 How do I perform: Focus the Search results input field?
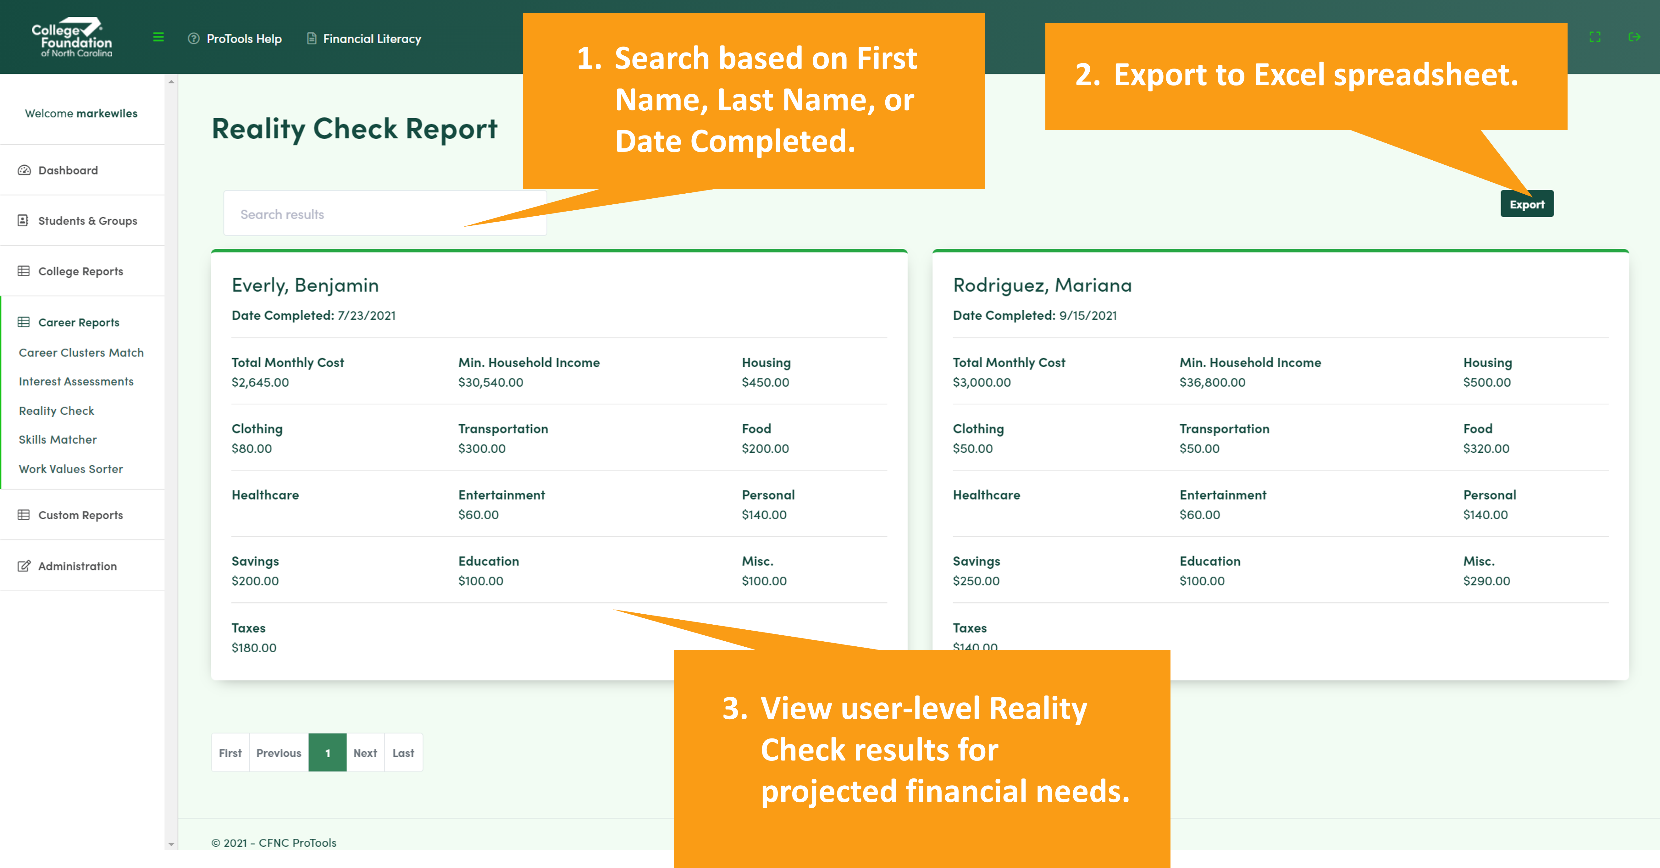coord(385,213)
